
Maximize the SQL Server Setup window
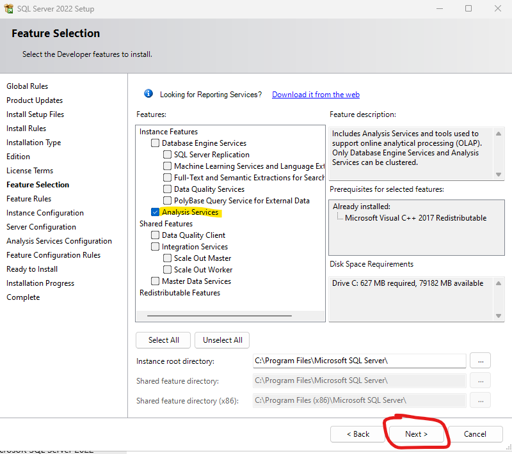(x=468, y=8)
